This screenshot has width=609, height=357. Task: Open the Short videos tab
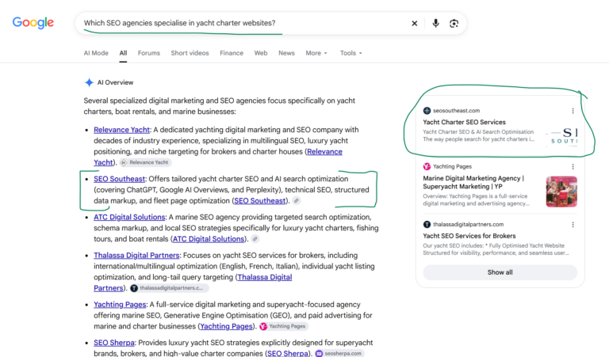click(x=190, y=53)
